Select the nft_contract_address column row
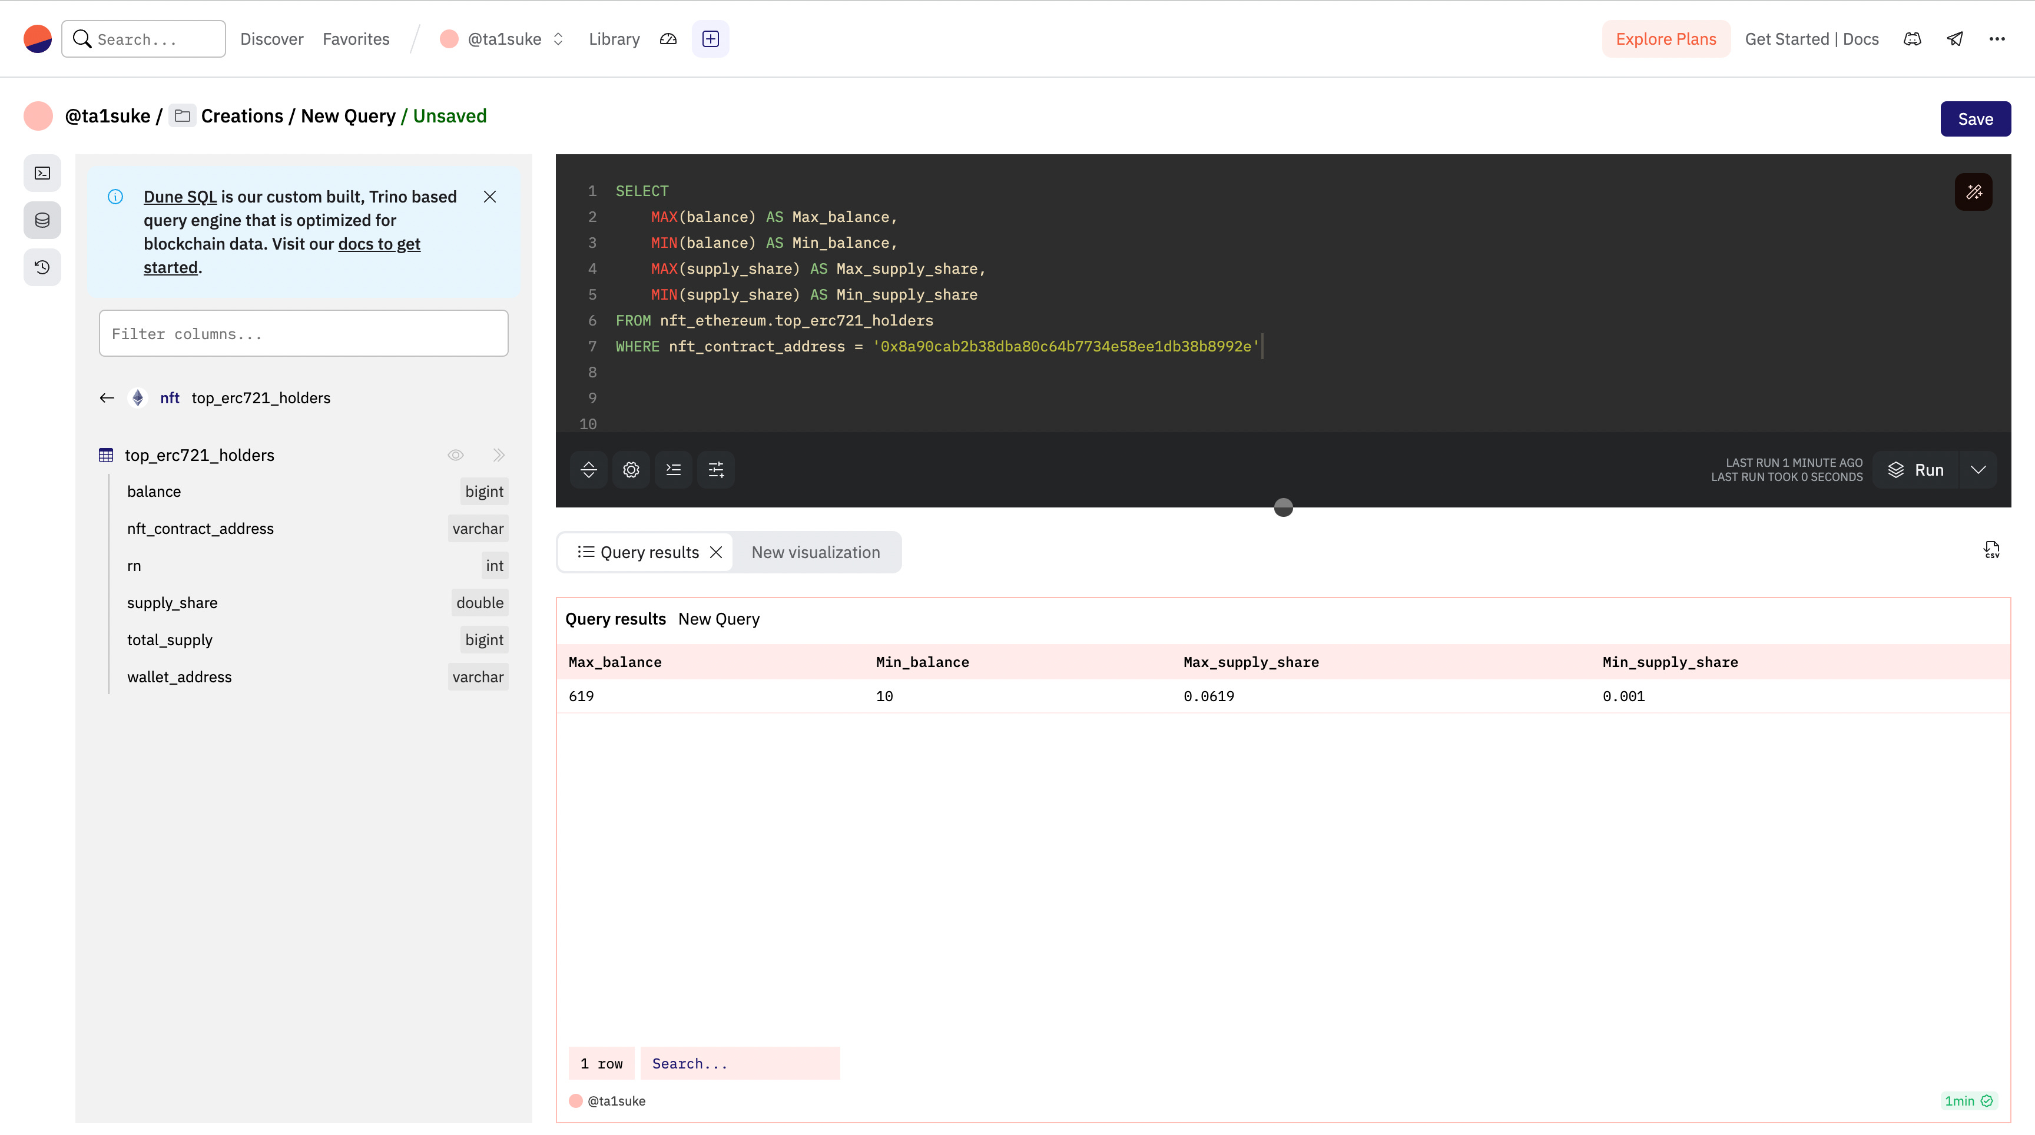 point(316,529)
